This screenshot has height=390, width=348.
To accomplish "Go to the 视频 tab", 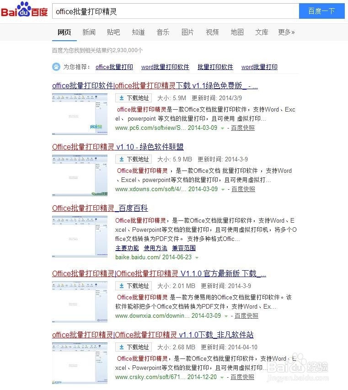I will coord(213,32).
